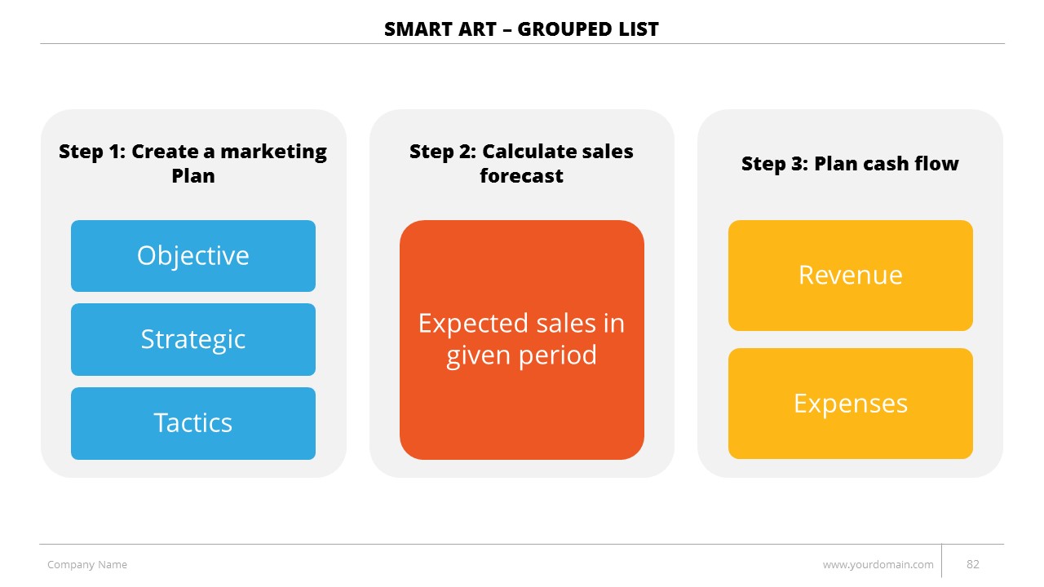Screen dimensions: 1044x587
Task: Select the 'Step 2: Calculate sales forecast' heading
Action: tap(521, 163)
